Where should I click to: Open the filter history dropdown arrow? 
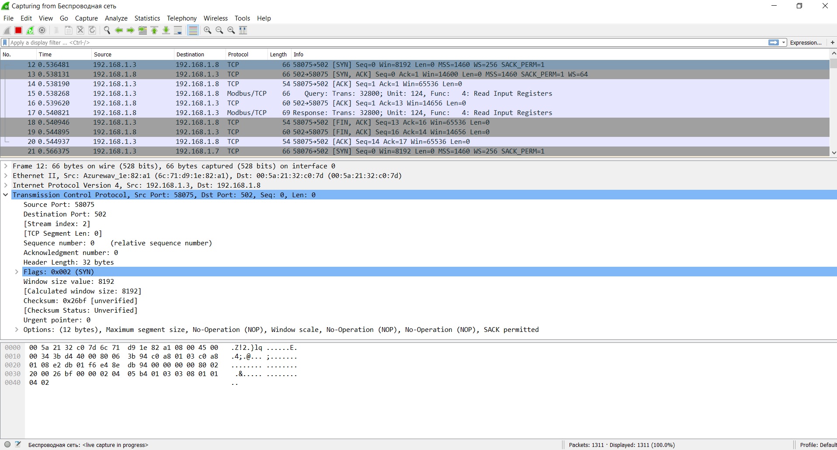point(784,42)
